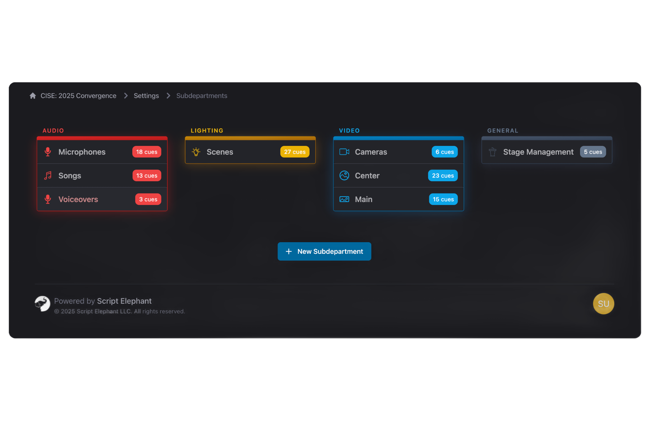
Task: Click the circular image icon beside Center
Action: click(x=344, y=175)
